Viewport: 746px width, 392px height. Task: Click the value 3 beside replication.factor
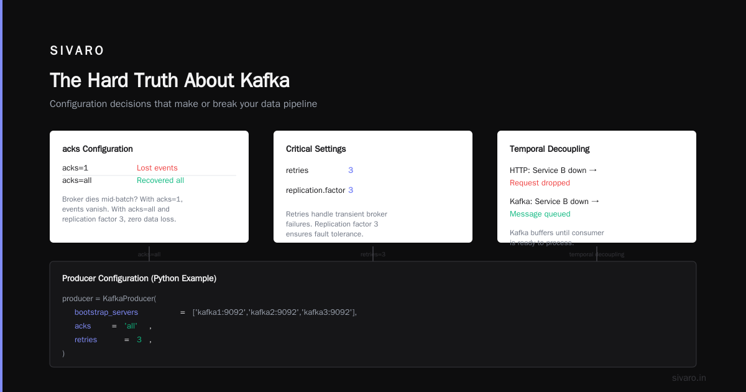click(351, 190)
